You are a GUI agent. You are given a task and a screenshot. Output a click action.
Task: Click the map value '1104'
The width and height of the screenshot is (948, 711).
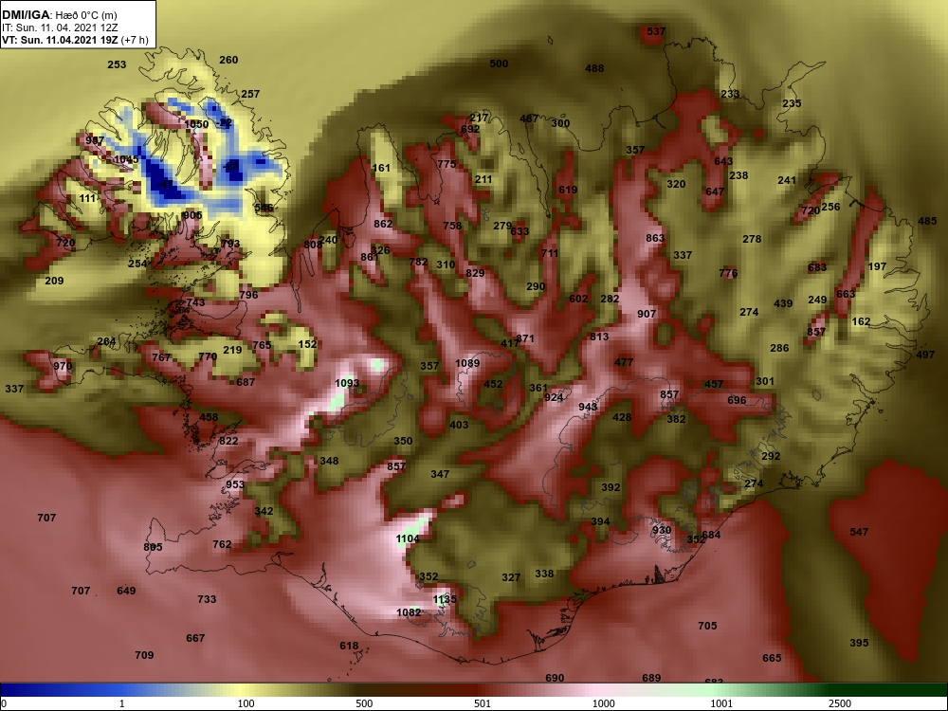(408, 538)
